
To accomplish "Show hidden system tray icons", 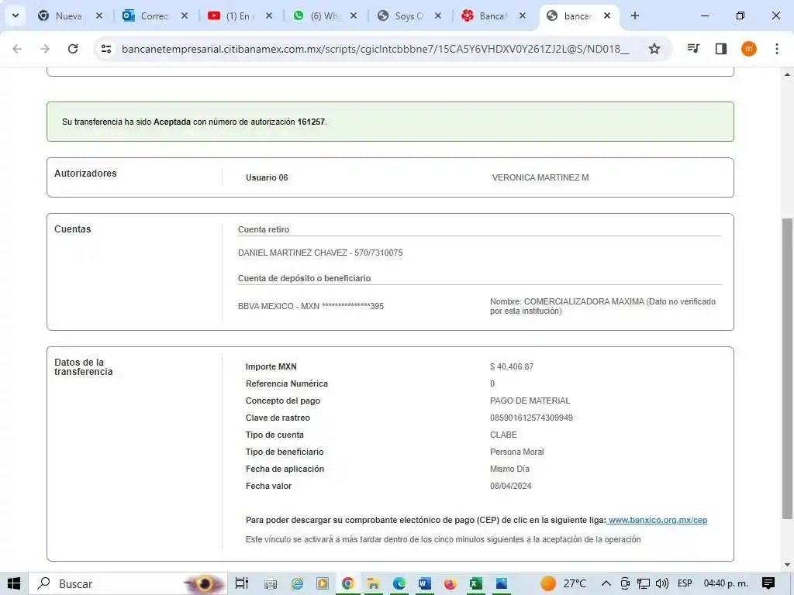I will click(606, 583).
